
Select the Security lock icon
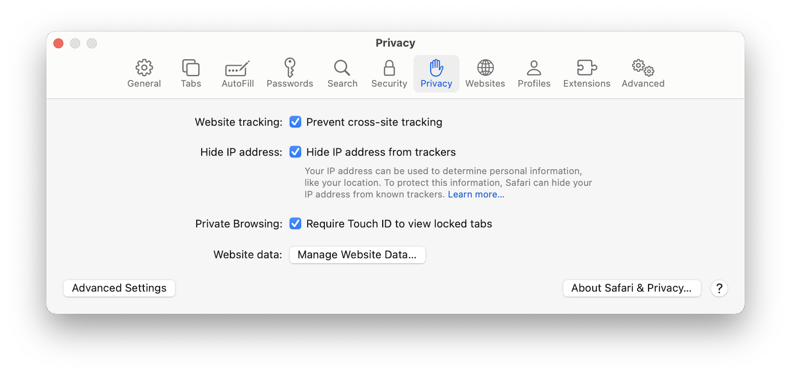(x=389, y=73)
